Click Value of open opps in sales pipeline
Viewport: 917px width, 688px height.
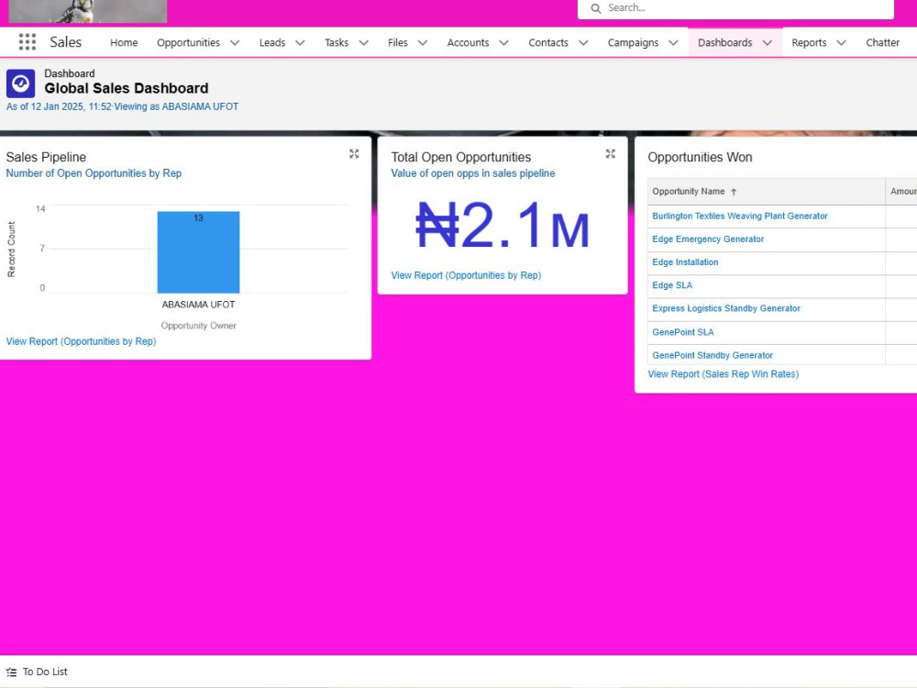473,173
